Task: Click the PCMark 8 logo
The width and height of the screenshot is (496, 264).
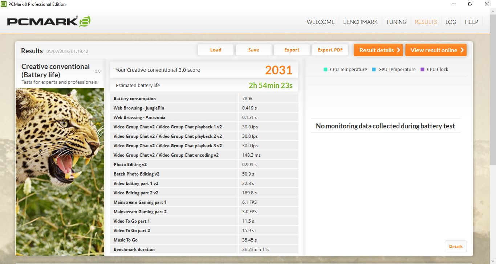Action: [49, 21]
